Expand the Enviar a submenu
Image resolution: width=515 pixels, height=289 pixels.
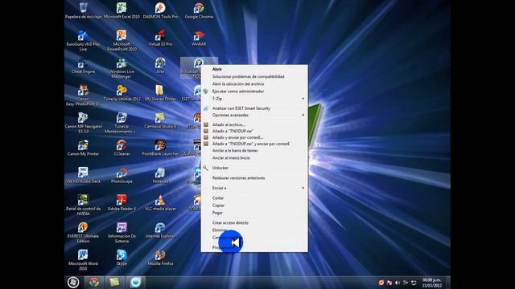[254, 188]
